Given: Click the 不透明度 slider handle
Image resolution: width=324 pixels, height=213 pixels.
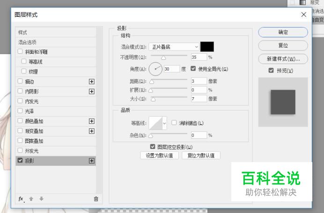Looking at the screenshot, I should tap(163, 58).
